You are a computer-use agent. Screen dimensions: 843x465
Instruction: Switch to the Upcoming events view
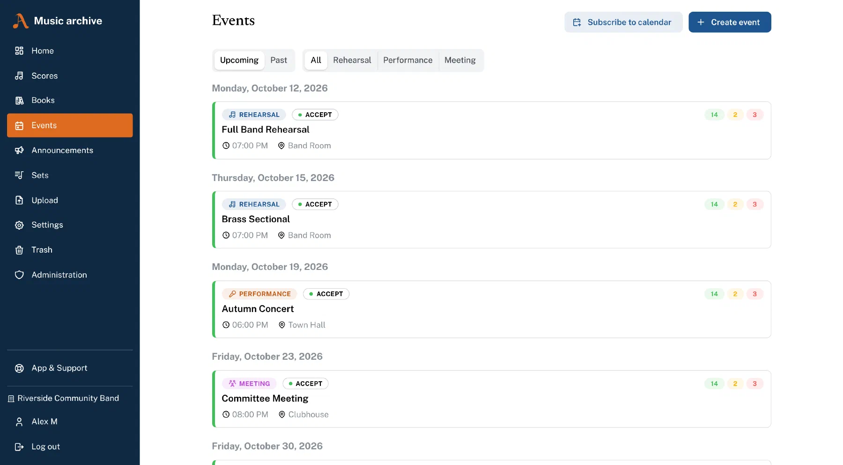(239, 60)
